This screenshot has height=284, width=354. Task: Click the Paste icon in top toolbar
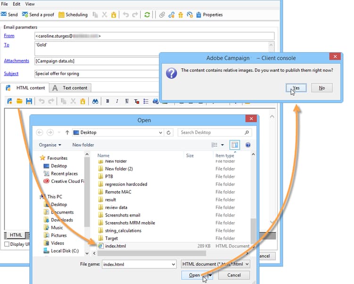coord(114,15)
